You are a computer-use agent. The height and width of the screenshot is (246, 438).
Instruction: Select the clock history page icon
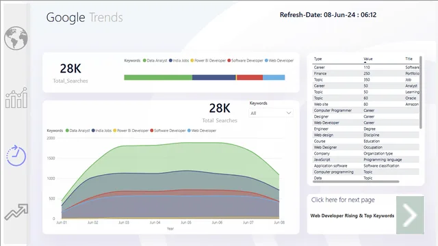(16, 155)
